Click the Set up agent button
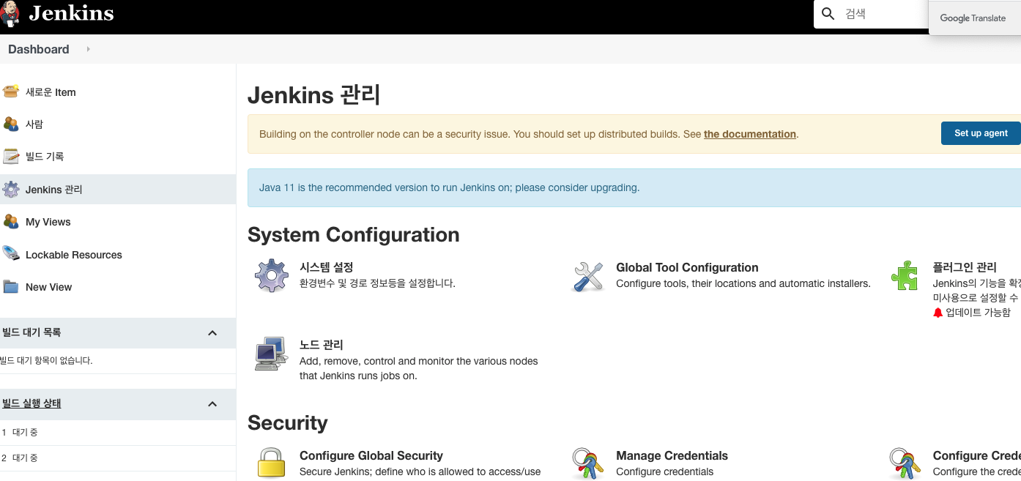The width and height of the screenshot is (1021, 481). [981, 133]
